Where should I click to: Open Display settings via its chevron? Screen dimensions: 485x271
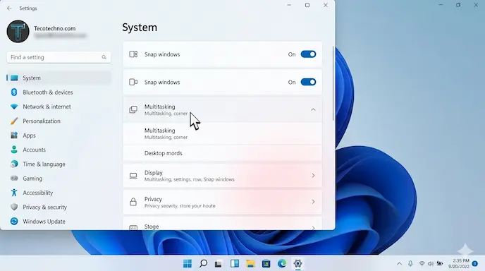click(x=313, y=176)
